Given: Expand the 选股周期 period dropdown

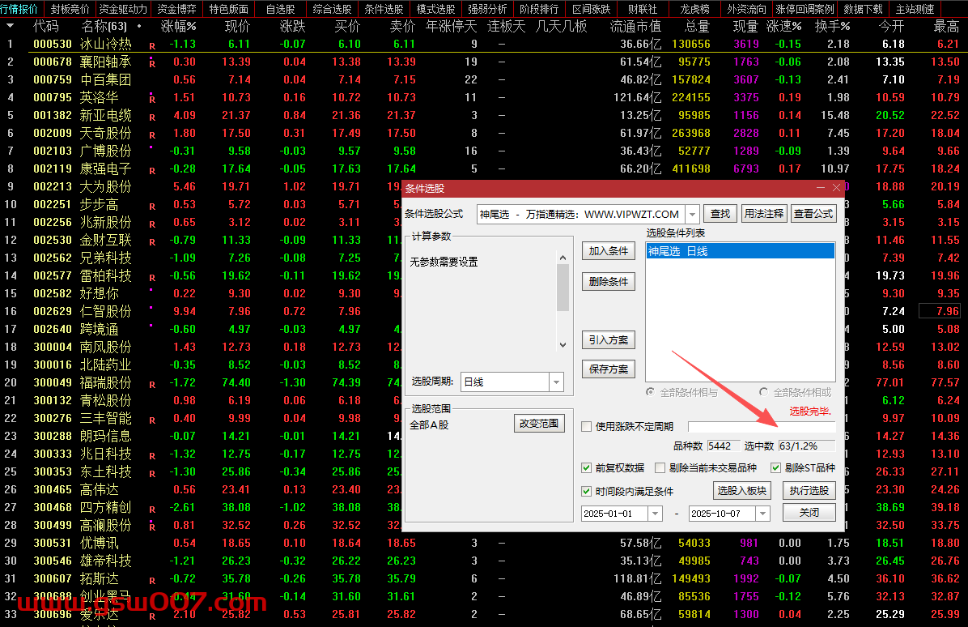Looking at the screenshot, I should 556,382.
